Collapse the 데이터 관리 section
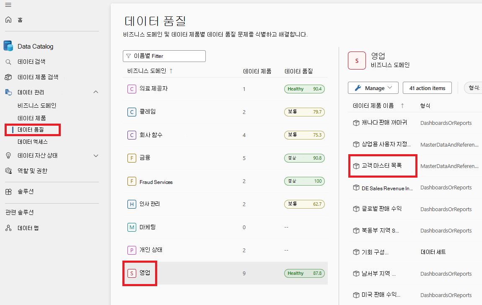The image size is (482, 305). pyautogui.click(x=96, y=92)
